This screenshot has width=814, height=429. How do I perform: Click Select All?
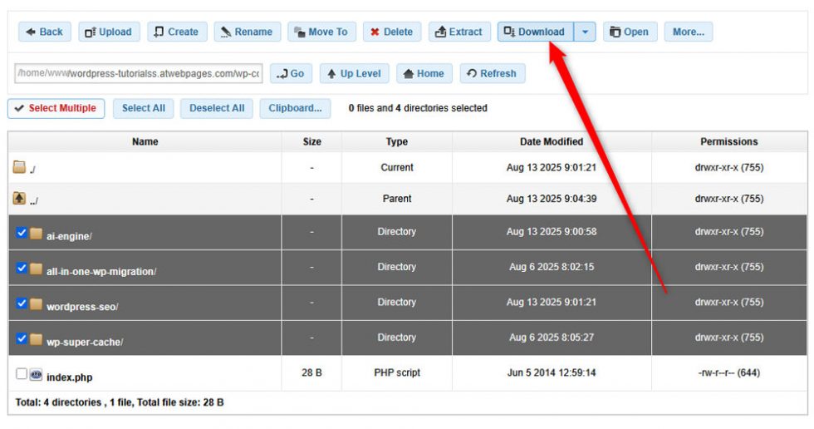(143, 109)
